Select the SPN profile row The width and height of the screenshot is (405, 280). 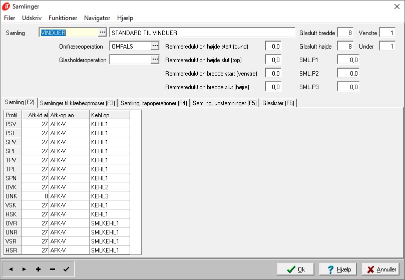coord(67,178)
